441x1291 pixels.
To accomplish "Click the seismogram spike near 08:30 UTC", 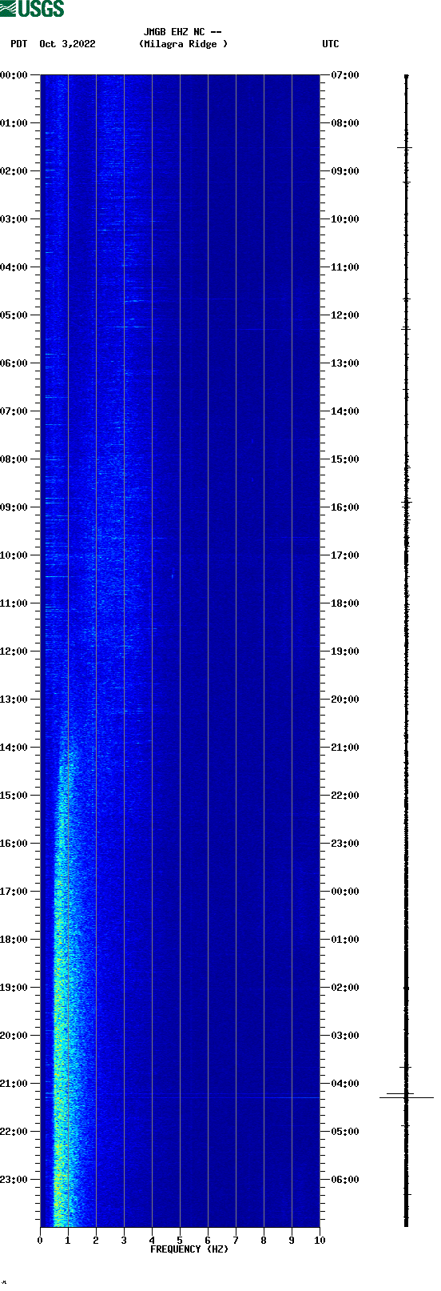I will [x=405, y=148].
